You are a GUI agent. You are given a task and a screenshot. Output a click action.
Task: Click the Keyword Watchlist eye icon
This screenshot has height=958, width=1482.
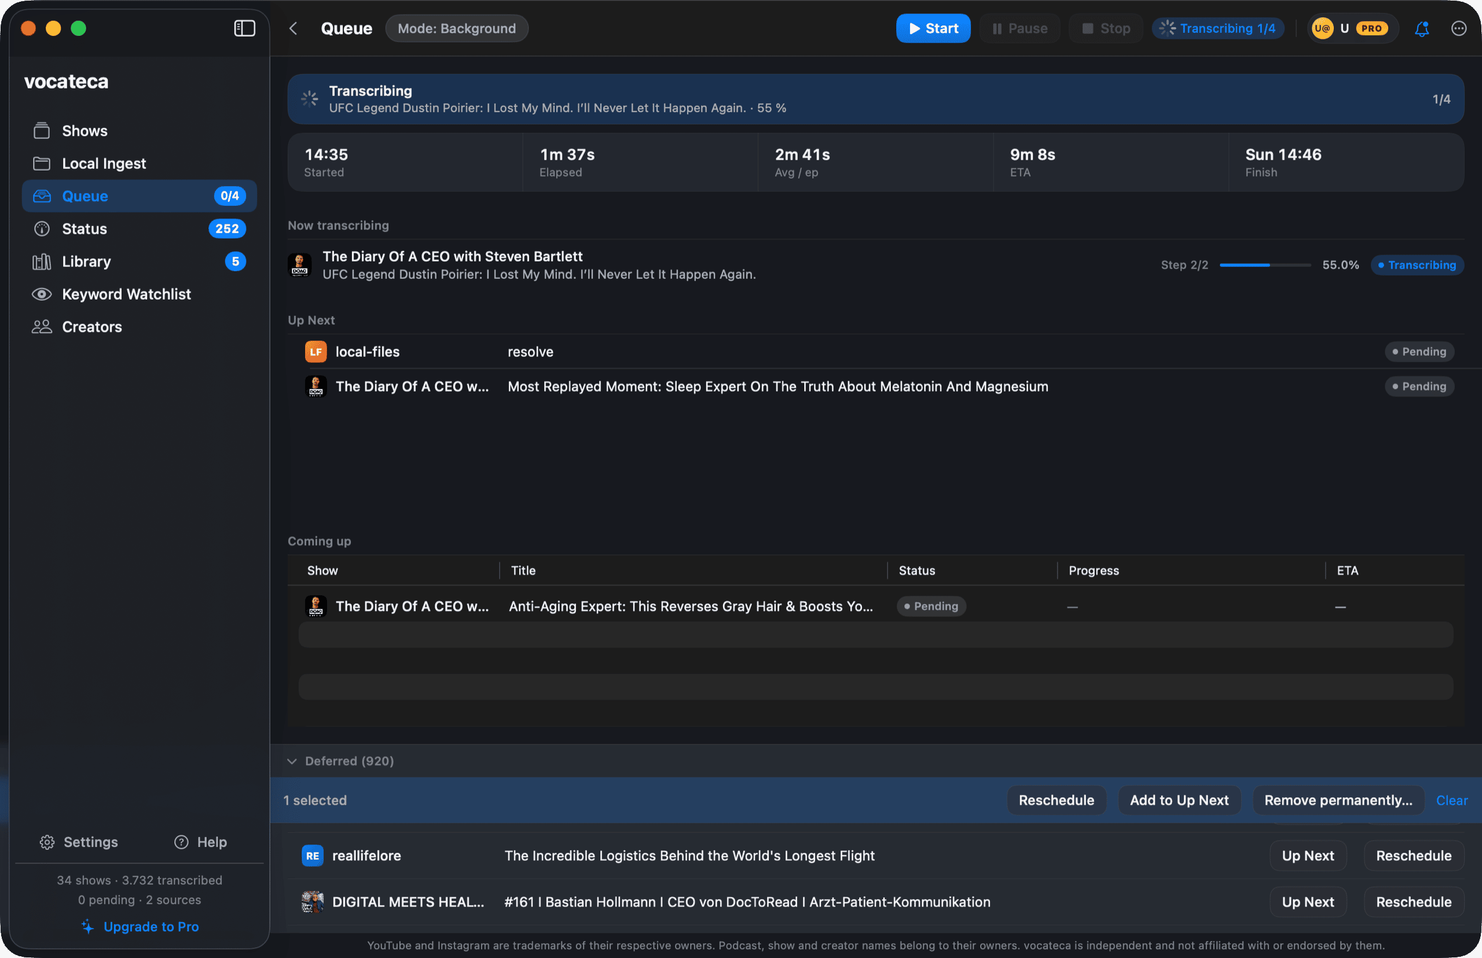[42, 294]
